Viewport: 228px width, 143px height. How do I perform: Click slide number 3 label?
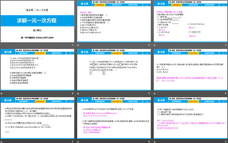pos(225,45)
